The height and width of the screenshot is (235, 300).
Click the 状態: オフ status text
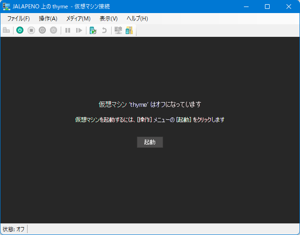(14, 229)
